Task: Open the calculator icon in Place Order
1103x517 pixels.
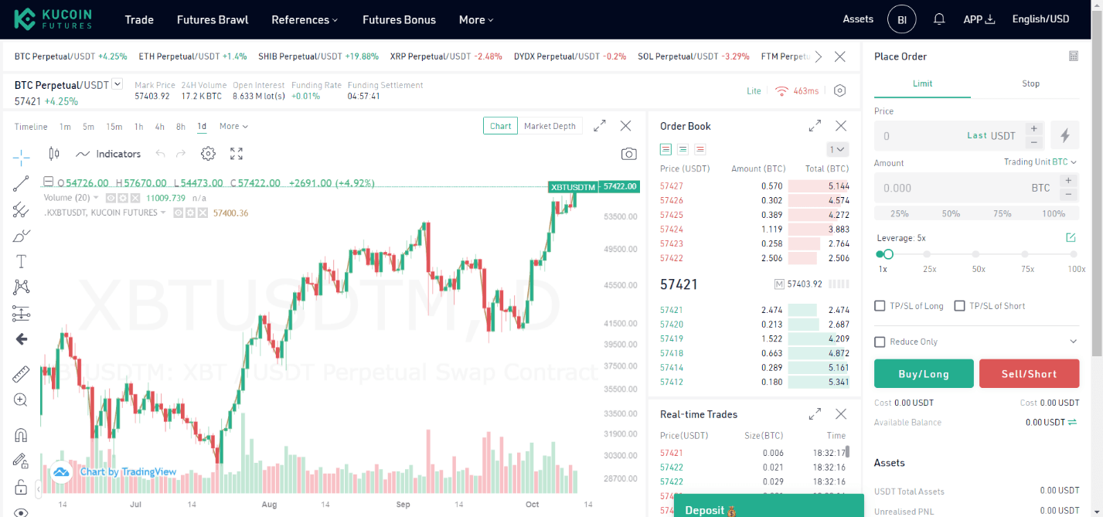Action: click(1073, 56)
